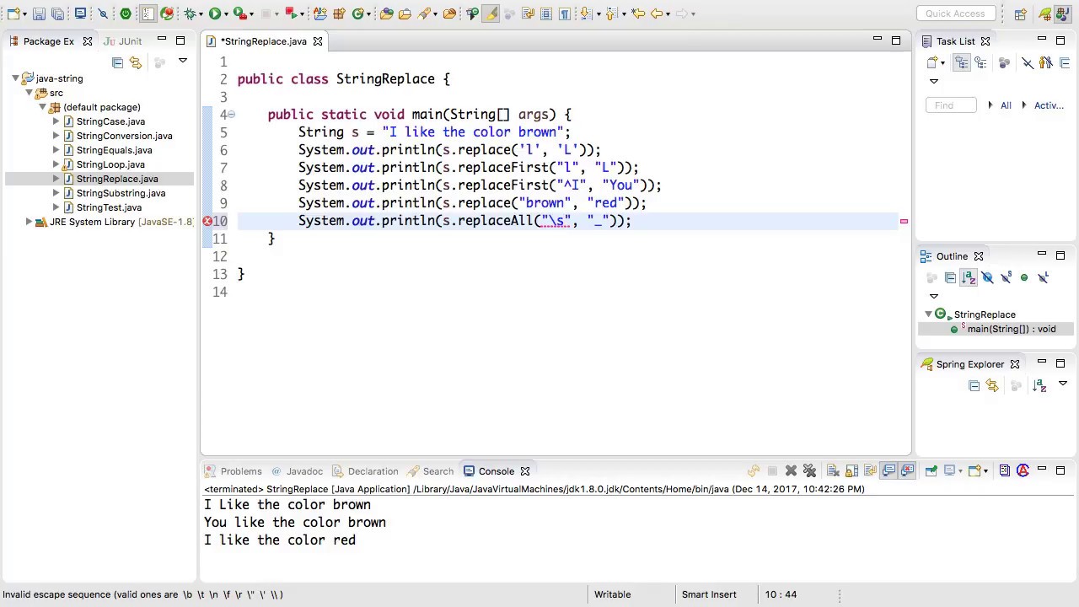Viewport: 1079px width, 607px height.
Task: Click the Open Perspective icon
Action: [1021, 13]
